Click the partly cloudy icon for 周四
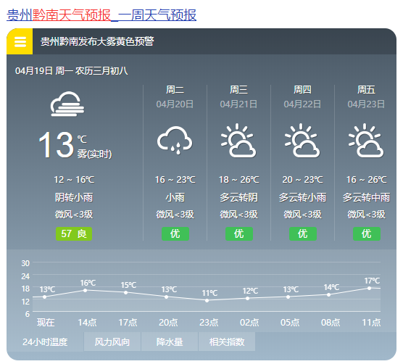403x364 pixels. 302,141
